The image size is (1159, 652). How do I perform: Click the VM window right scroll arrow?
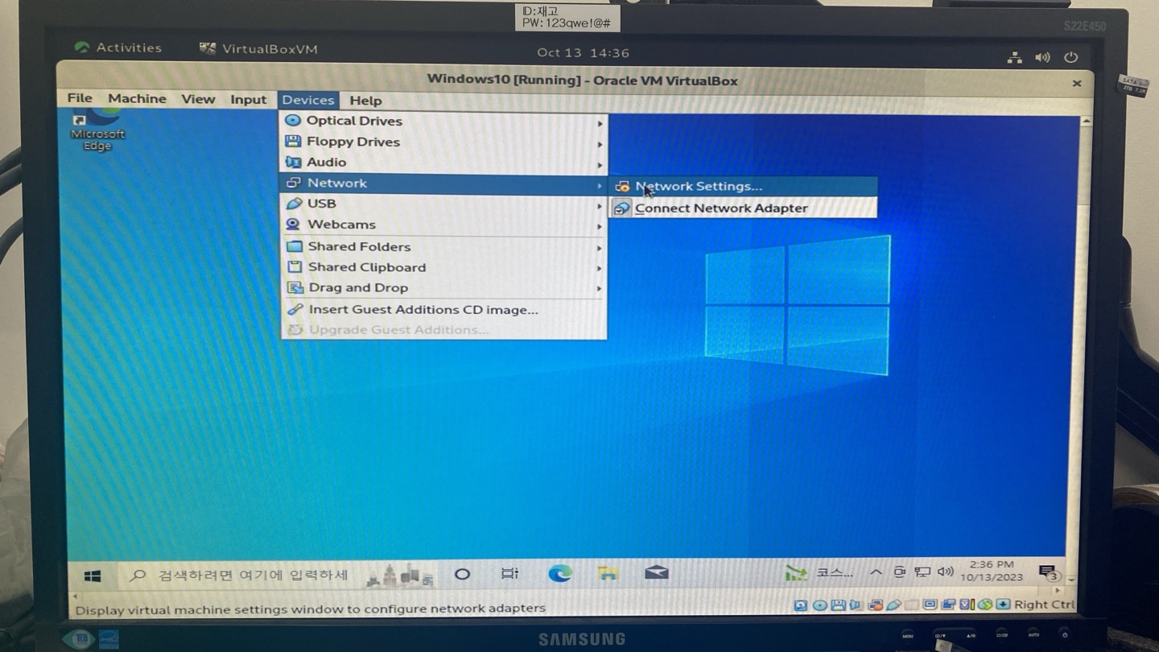tap(1057, 590)
